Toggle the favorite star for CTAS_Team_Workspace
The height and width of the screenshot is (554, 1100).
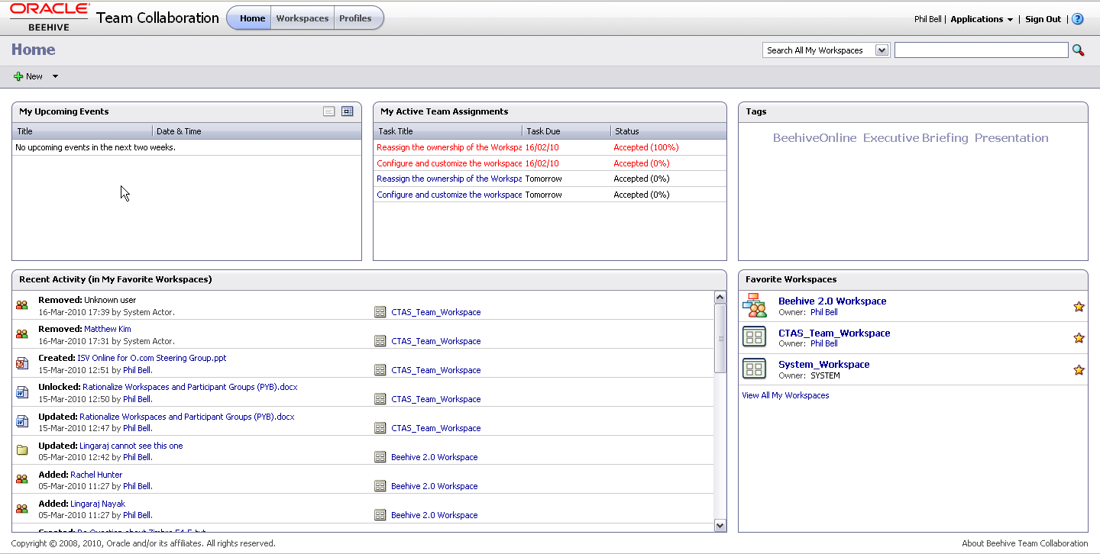[1079, 338]
